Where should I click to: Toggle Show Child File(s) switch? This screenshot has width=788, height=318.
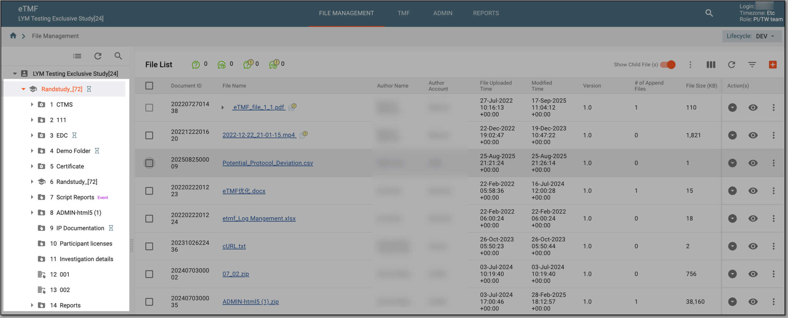[668, 65]
